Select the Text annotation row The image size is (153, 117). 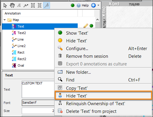40,26
